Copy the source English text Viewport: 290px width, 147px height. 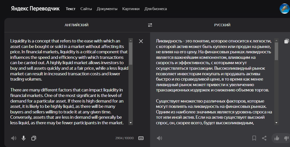pos(34,138)
